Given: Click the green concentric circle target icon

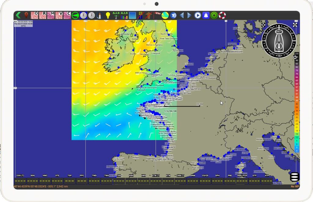Looking at the screenshot, I should pyautogui.click(x=214, y=15).
